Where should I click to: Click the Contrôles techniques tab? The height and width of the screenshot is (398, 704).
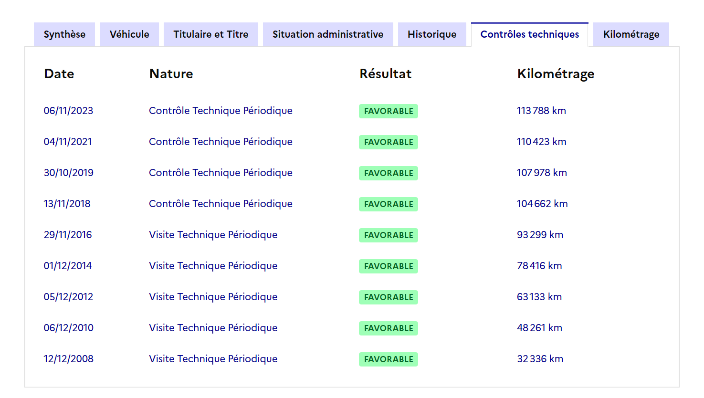529,34
